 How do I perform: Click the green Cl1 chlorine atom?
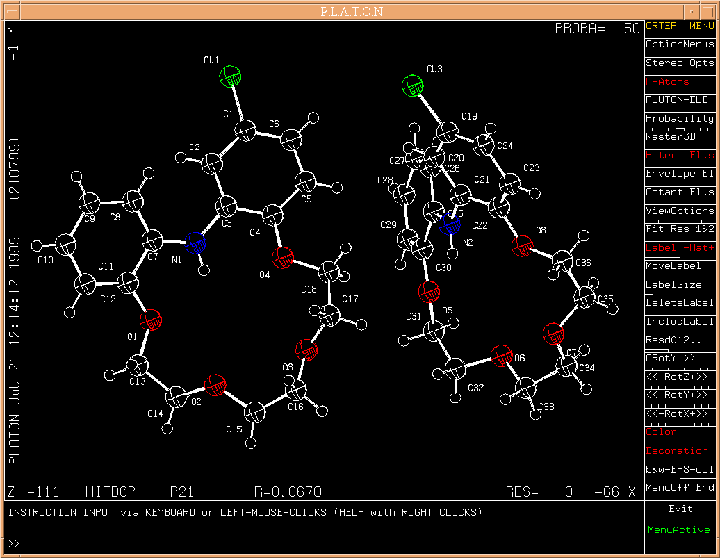(x=230, y=76)
